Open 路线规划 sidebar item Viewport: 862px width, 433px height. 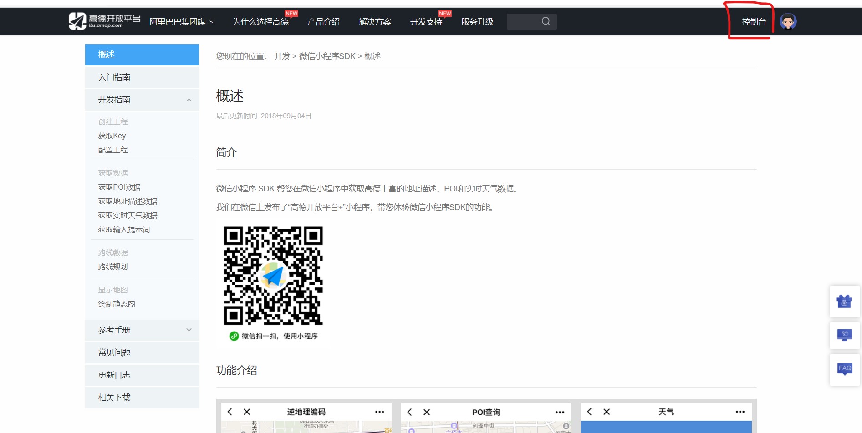tap(113, 267)
